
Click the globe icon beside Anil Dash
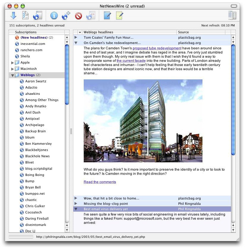(22, 113)
